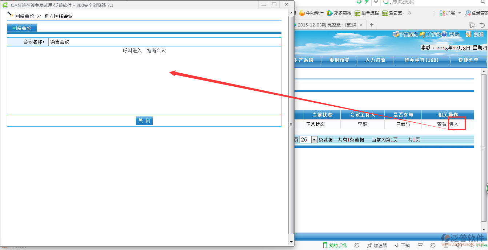This screenshot has height=250, width=488.
Task: Open the 下载 downloads manager
Action: [403, 246]
